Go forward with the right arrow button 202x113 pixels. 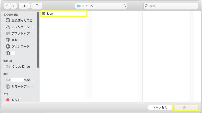click(13, 6)
